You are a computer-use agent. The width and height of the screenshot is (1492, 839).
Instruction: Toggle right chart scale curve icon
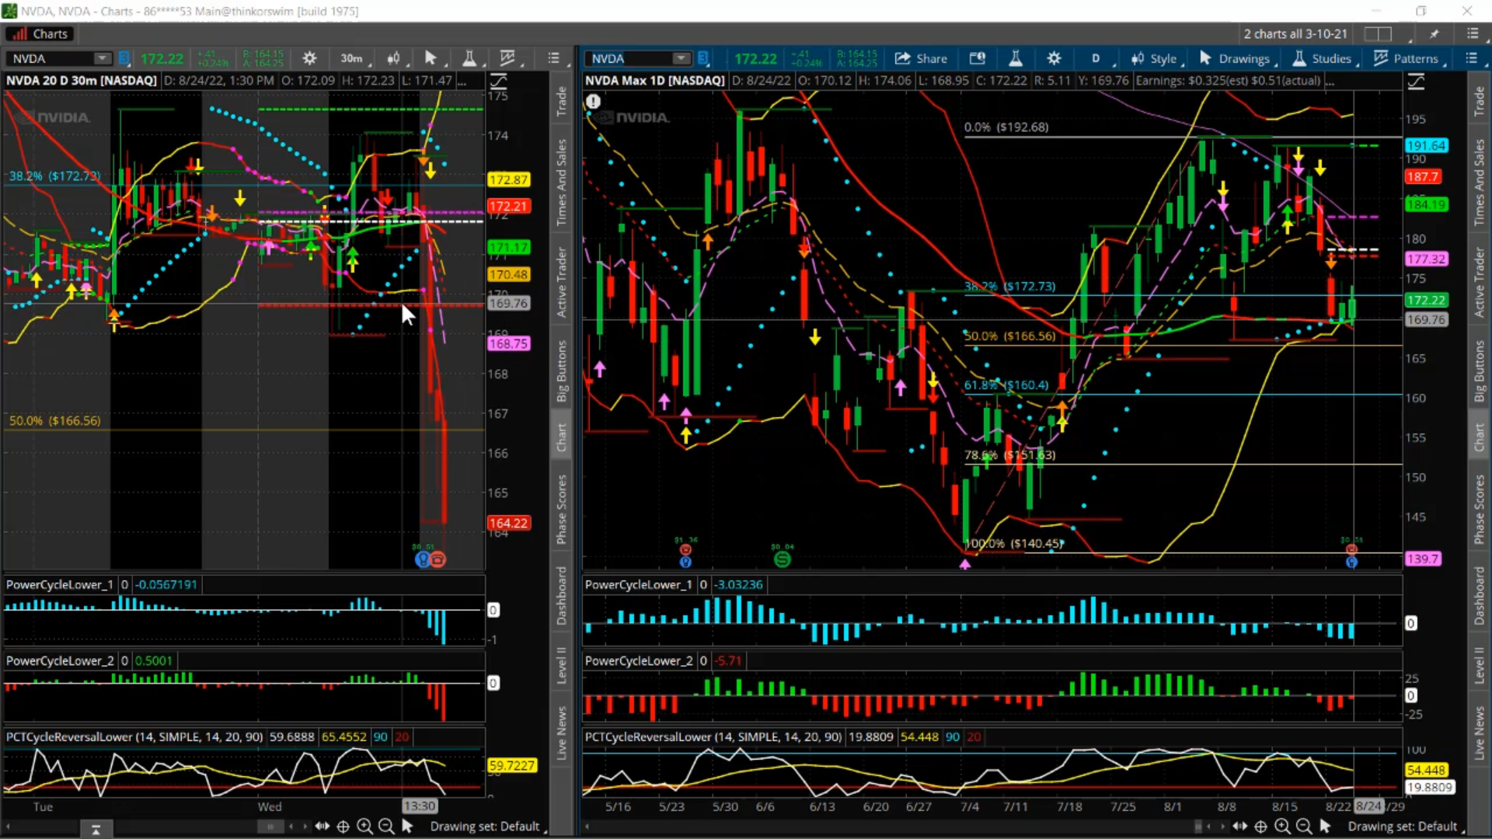(1416, 81)
